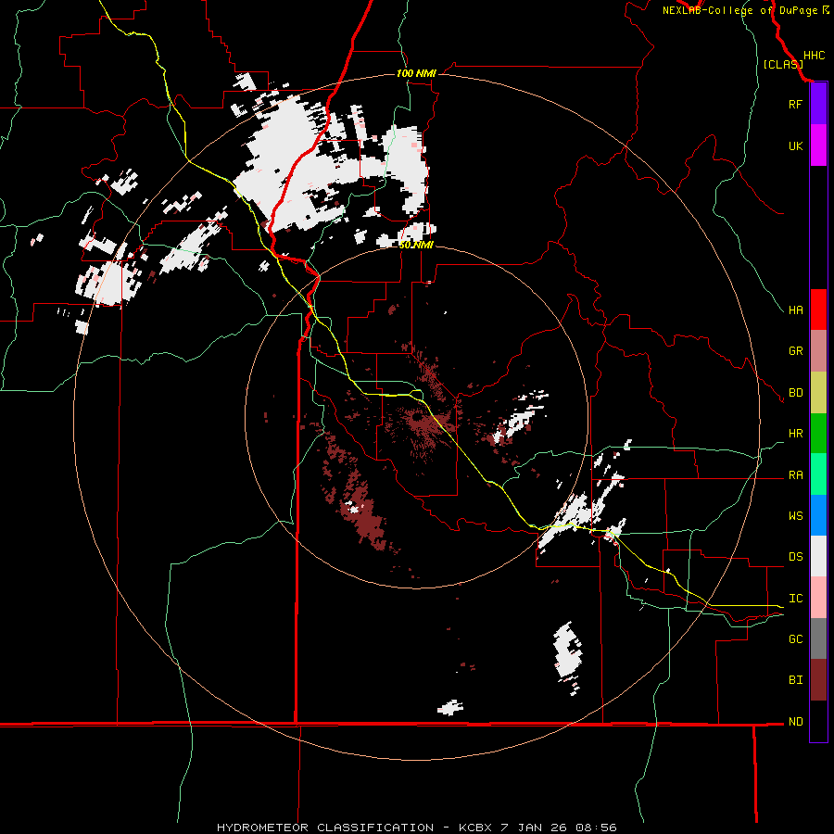Click the DS legend label
The width and height of the screenshot is (834, 834).
(x=795, y=557)
